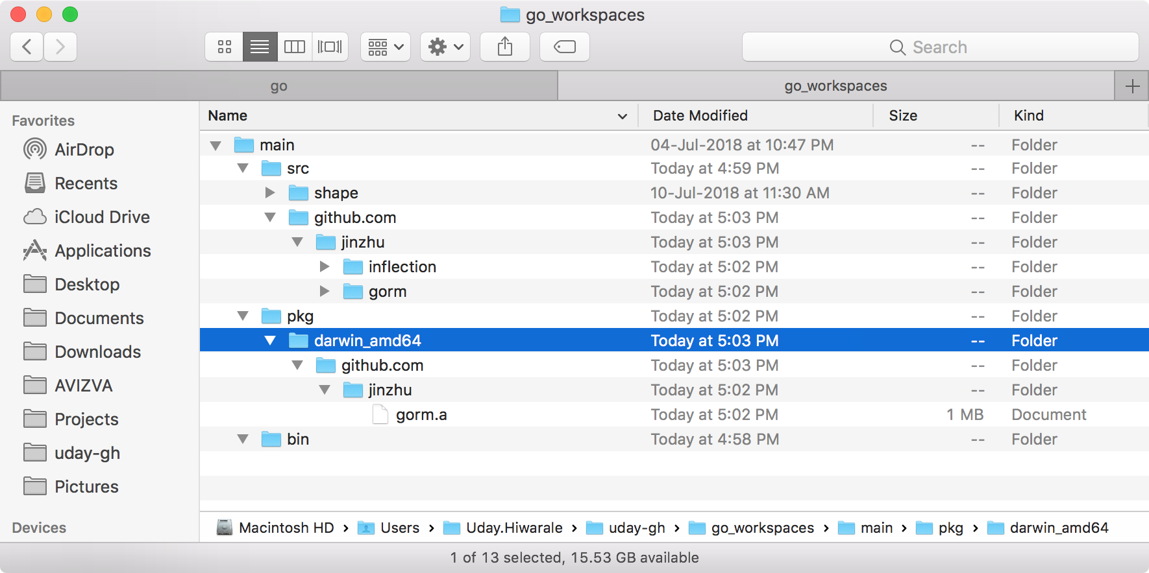Open uday-gh folder in the sidebar
The width and height of the screenshot is (1149, 573).
click(x=71, y=453)
